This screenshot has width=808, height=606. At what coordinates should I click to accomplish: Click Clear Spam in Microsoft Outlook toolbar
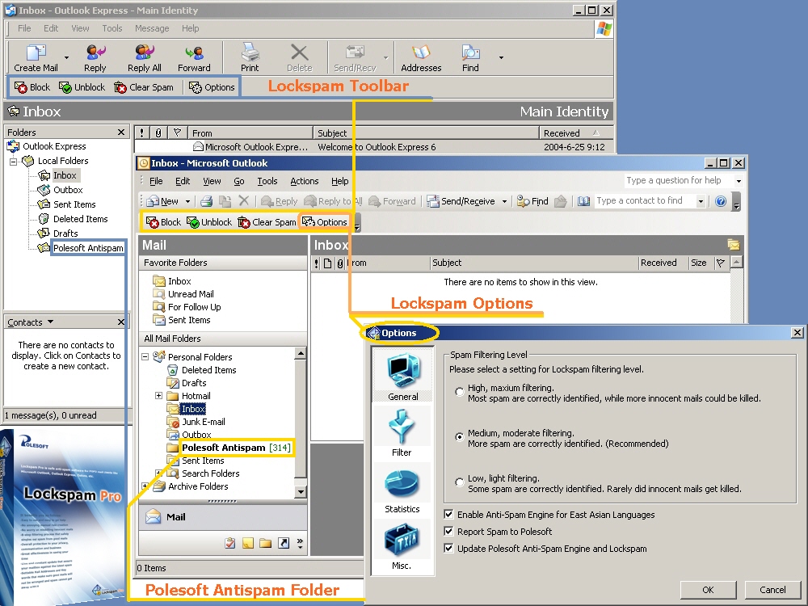267,222
